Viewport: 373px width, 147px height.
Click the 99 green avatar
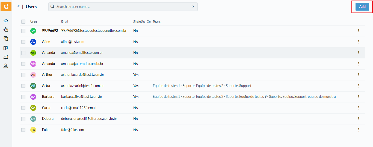point(33,31)
